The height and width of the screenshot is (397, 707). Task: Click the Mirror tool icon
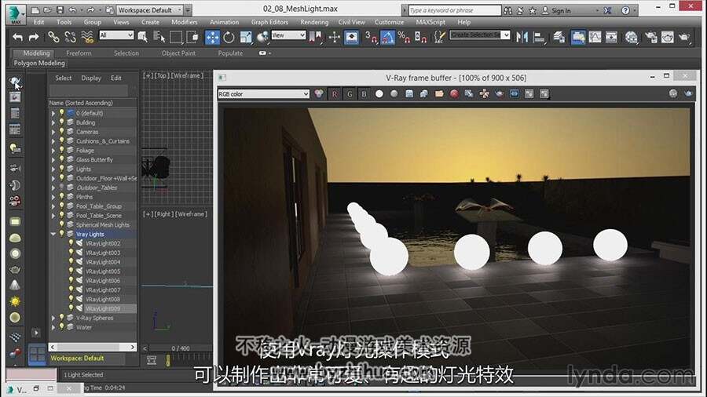(522, 37)
